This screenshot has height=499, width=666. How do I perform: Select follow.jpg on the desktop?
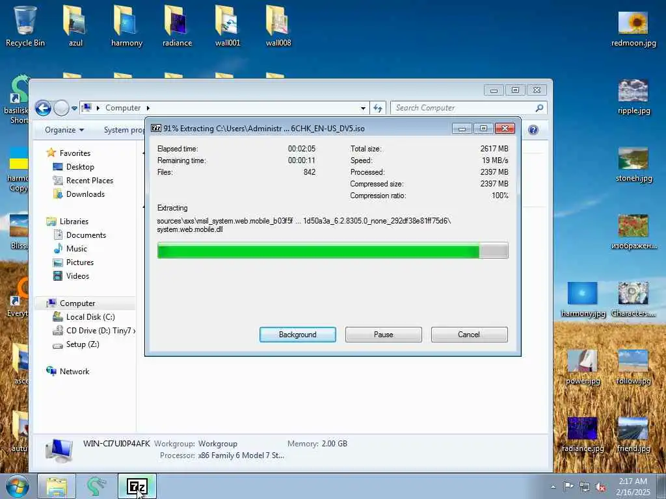coord(633,367)
